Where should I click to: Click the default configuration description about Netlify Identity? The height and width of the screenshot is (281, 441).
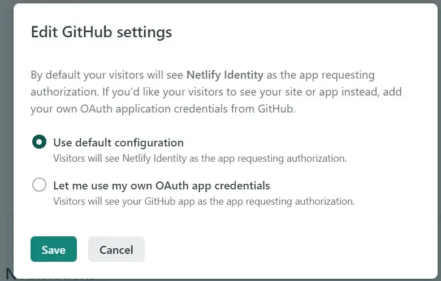pyautogui.click(x=200, y=158)
